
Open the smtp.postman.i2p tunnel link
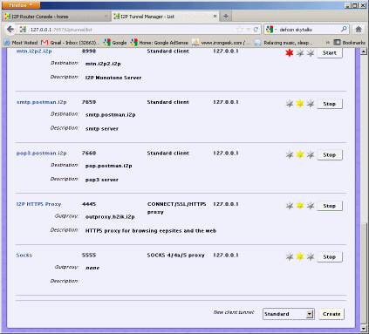[42, 102]
